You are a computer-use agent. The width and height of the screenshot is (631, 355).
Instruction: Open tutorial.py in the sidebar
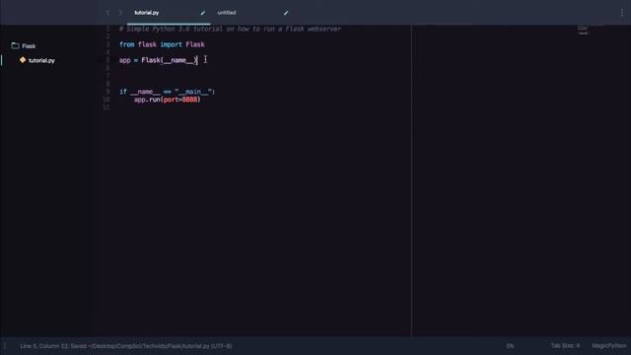click(41, 60)
